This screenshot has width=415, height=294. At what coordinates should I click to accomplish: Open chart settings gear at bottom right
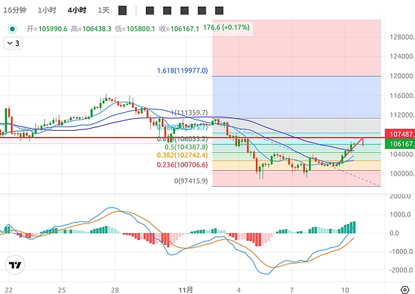[403, 289]
